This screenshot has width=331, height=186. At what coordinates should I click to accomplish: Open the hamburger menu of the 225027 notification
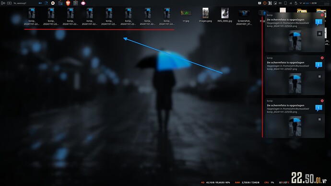pos(319,76)
